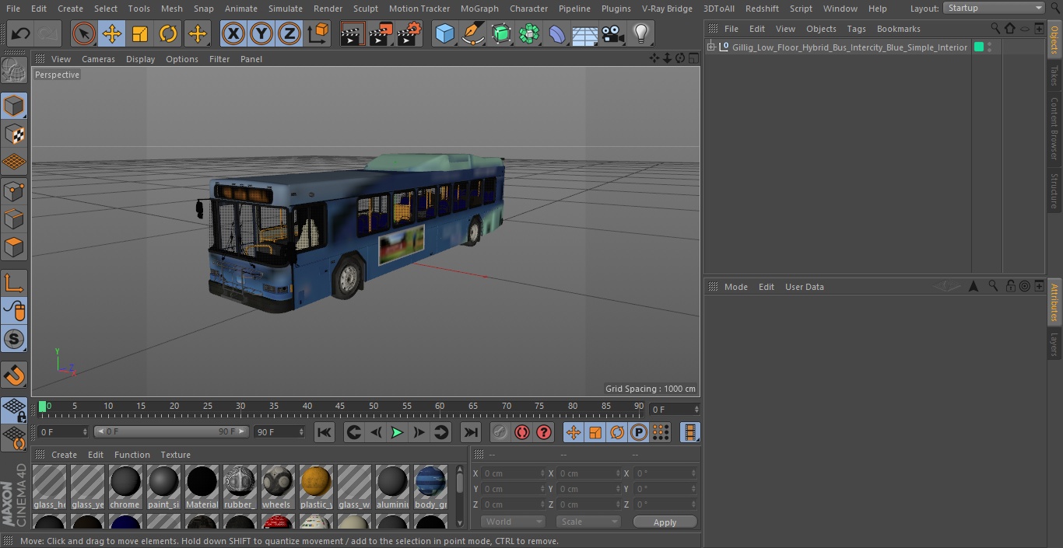Click the Apply button
1063x548 pixels.
[x=665, y=522]
